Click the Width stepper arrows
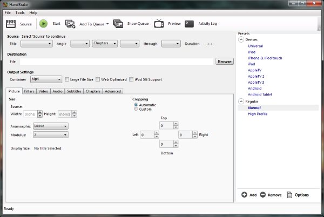This screenshot has height=217, width=324. coord(40,114)
